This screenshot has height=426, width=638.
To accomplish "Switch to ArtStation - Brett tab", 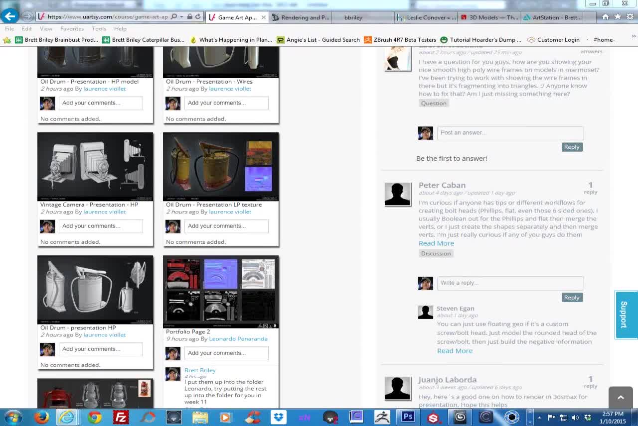I will coord(552,17).
